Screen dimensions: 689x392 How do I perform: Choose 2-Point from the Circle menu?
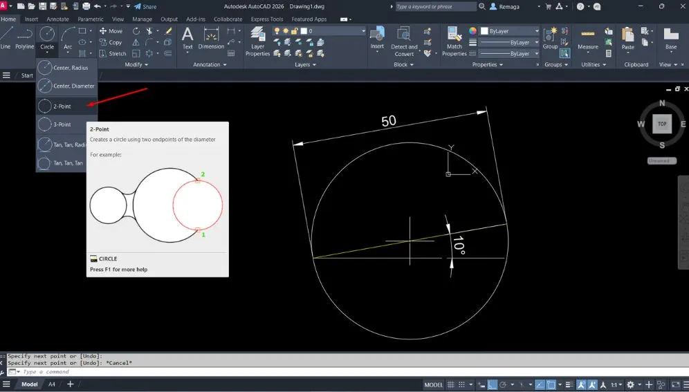pos(62,106)
